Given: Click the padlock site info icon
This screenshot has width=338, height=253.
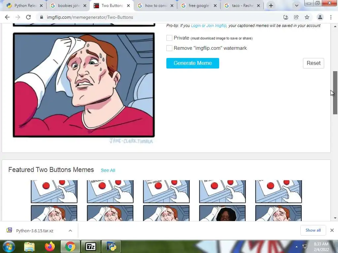Looking at the screenshot, I should [42, 17].
